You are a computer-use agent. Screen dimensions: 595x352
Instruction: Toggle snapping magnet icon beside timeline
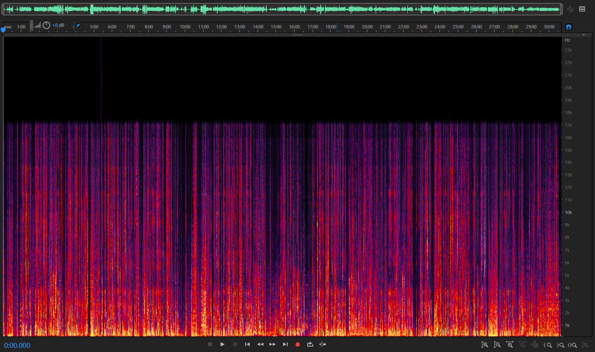[568, 27]
